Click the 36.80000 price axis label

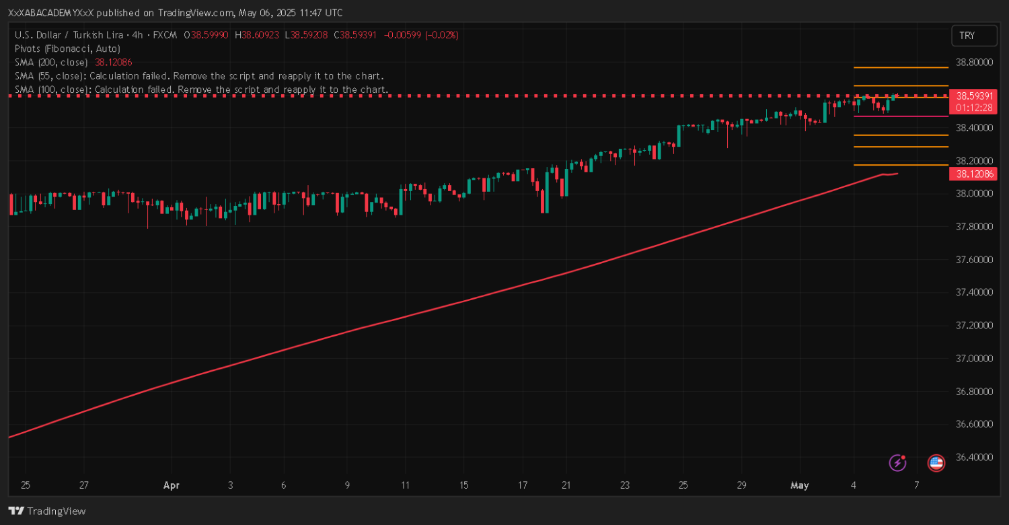(x=973, y=391)
